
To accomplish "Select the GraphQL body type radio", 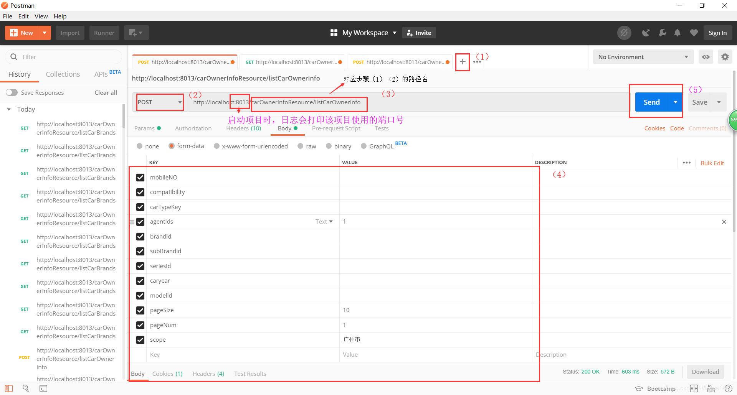I will 364,146.
